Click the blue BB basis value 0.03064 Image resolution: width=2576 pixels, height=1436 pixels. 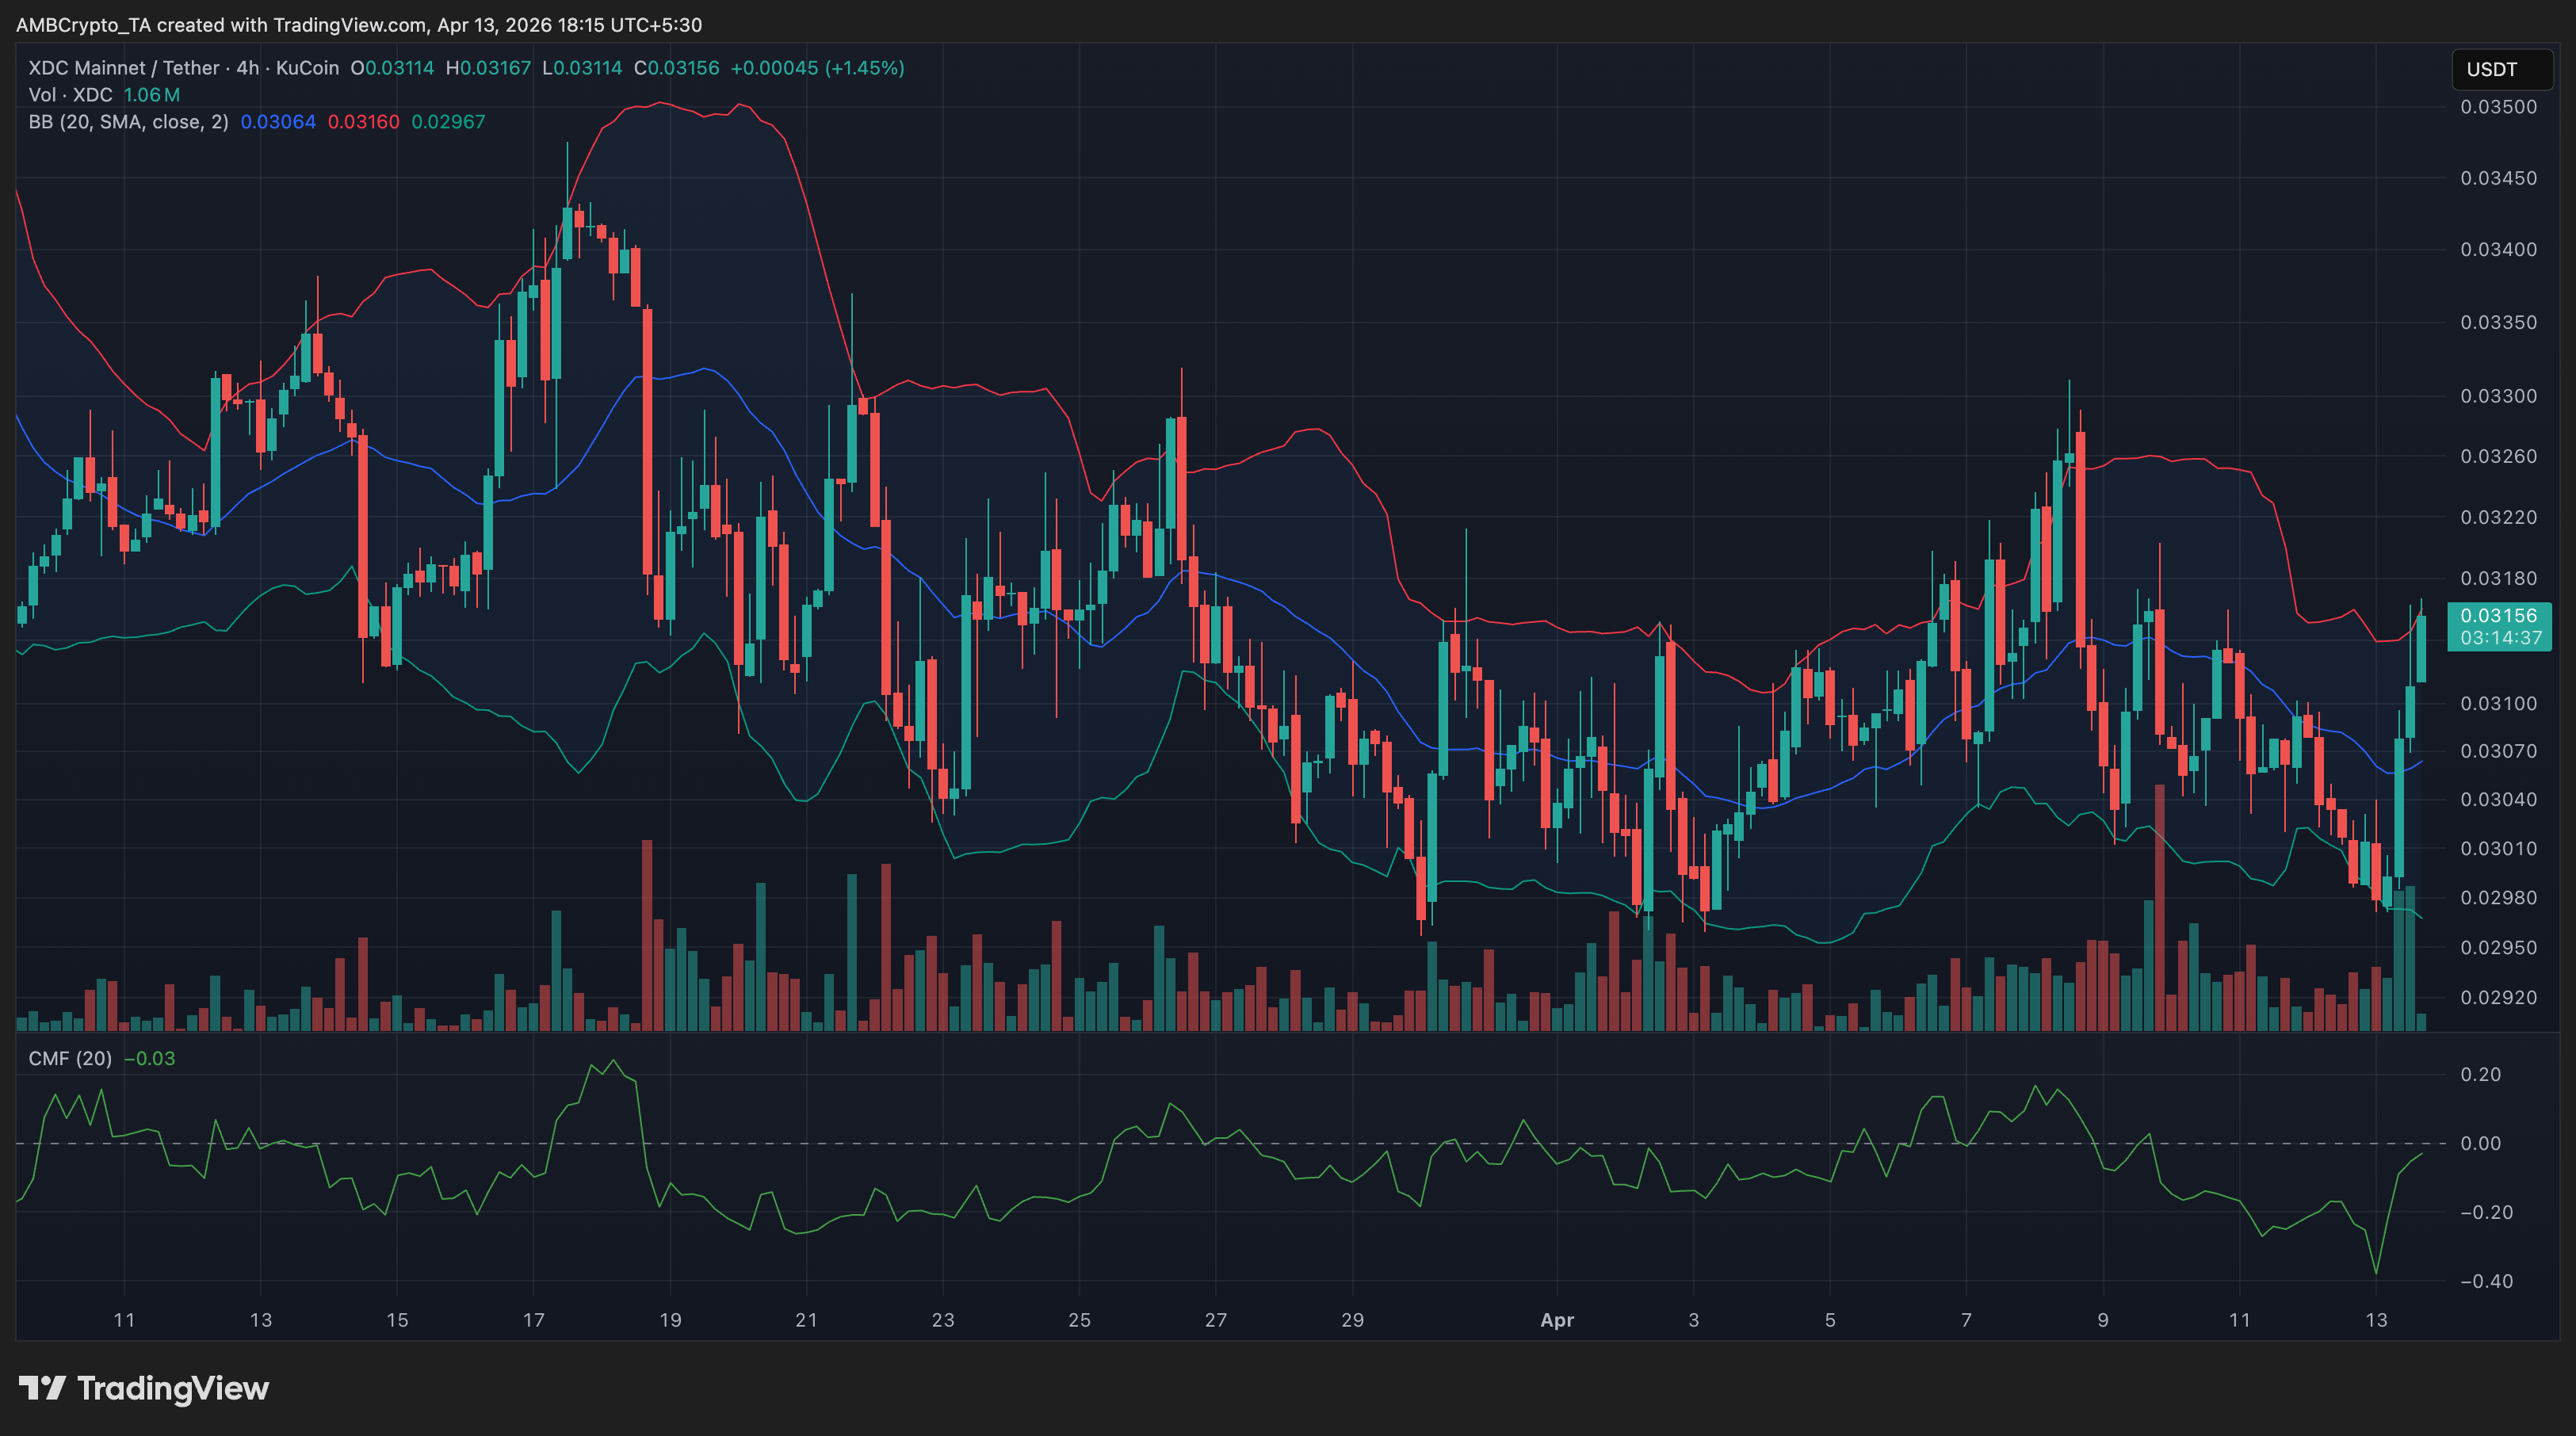[x=278, y=122]
